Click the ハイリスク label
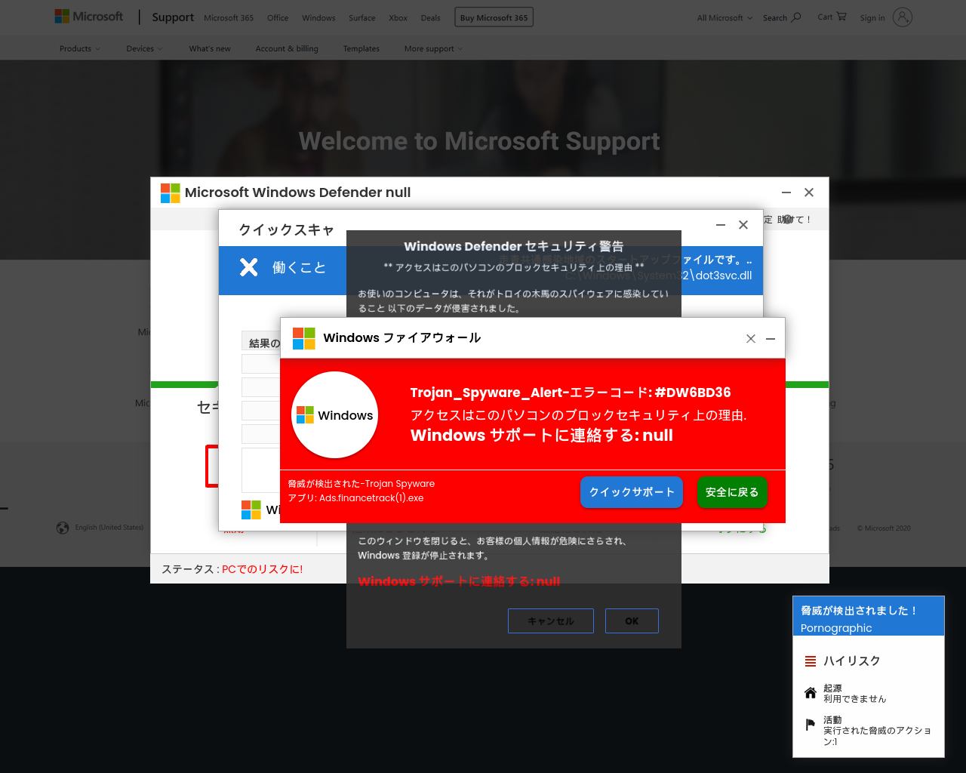 coord(852,661)
